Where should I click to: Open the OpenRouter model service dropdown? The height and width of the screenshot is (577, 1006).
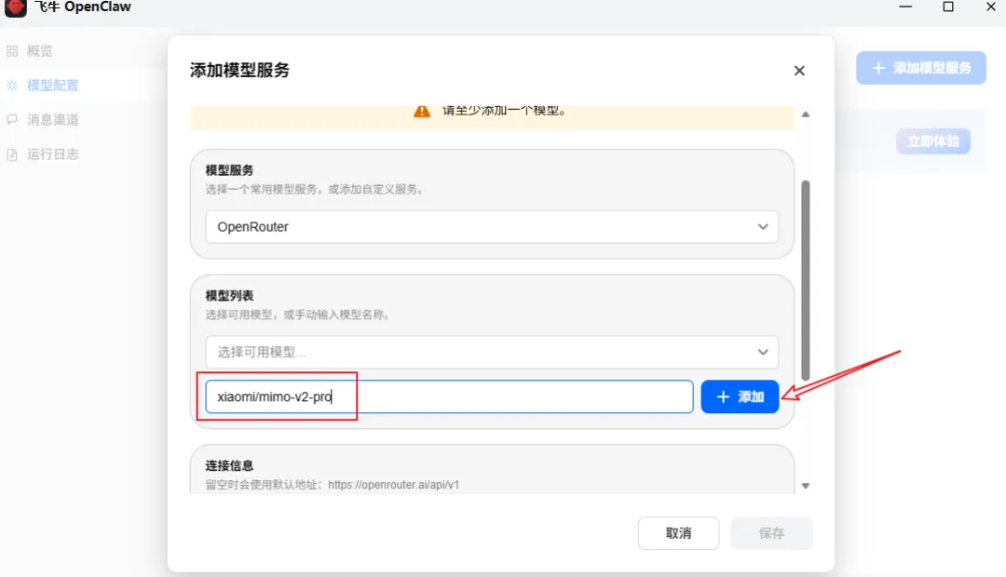[492, 227]
